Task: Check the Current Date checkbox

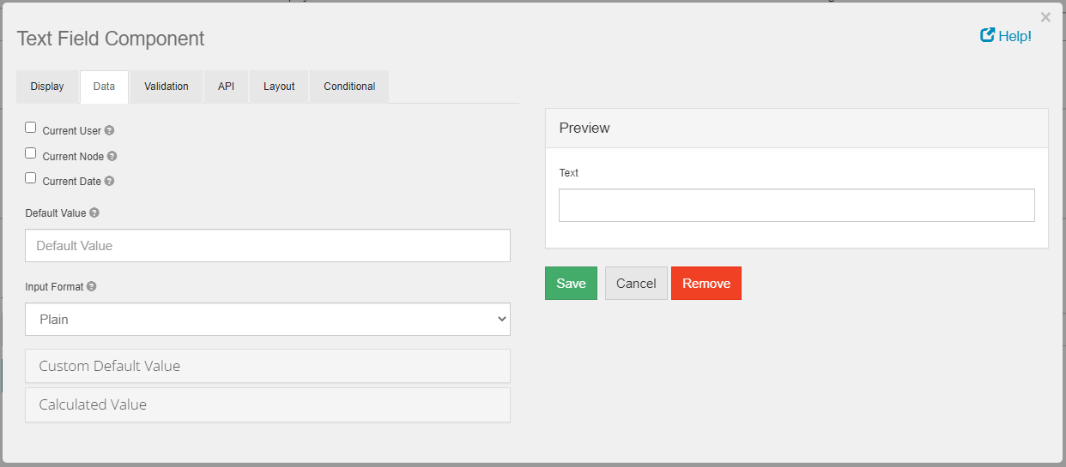Action: point(31,178)
